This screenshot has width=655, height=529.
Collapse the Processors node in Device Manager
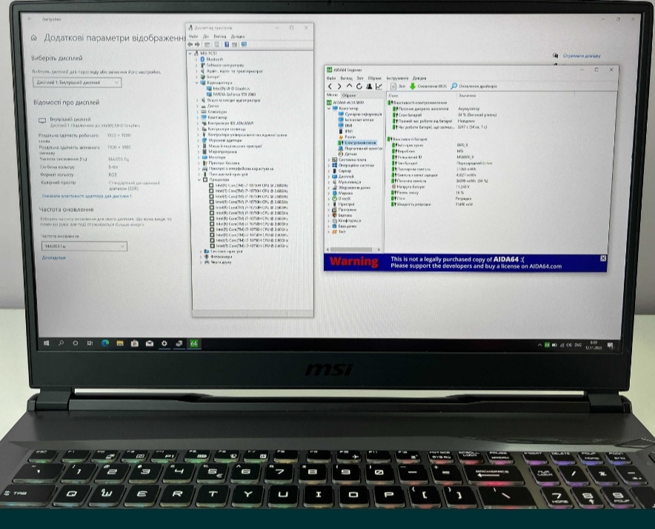[x=199, y=179]
